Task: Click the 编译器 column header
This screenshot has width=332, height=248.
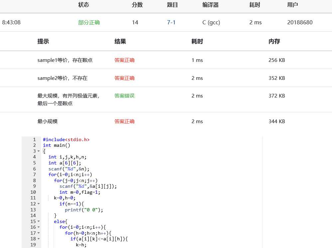Action: [x=211, y=5]
